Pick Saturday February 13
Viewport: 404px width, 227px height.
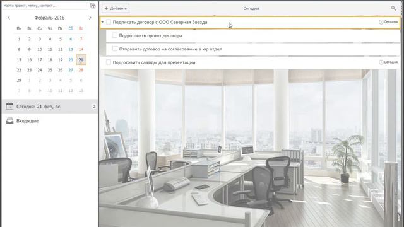[x=71, y=49]
